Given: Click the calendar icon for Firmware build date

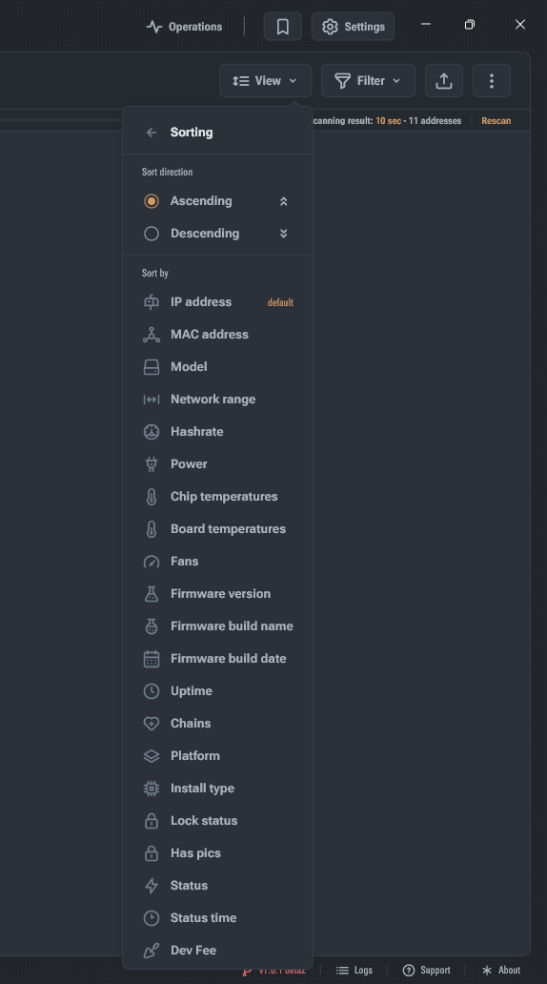Looking at the screenshot, I should (x=152, y=658).
